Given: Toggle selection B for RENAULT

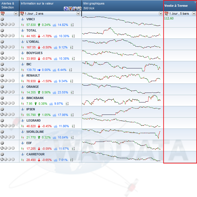Looking at the screenshot, I should coord(6,80).
